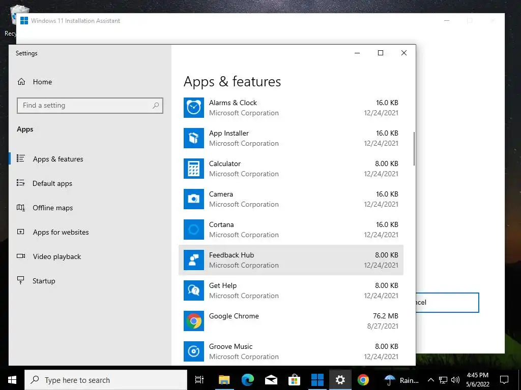This screenshot has height=390, width=521.
Task: Click the Cortana circle icon
Action: click(194, 230)
